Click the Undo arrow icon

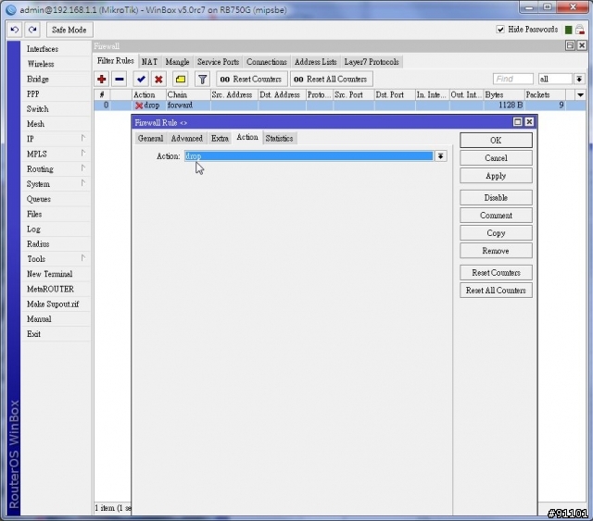tap(15, 30)
